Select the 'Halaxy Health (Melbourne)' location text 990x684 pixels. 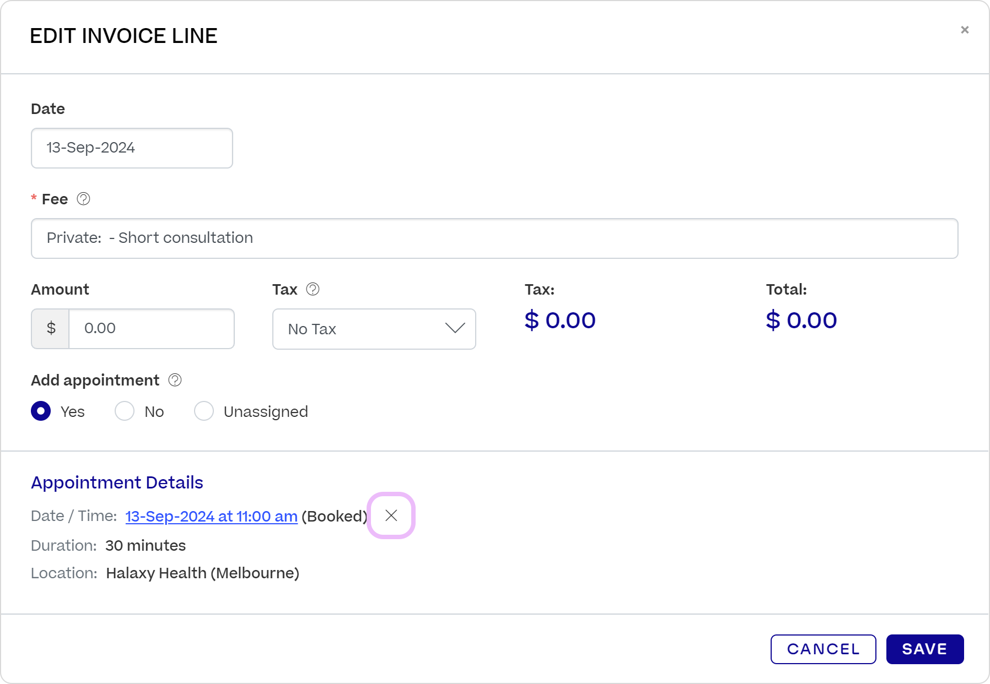click(203, 573)
